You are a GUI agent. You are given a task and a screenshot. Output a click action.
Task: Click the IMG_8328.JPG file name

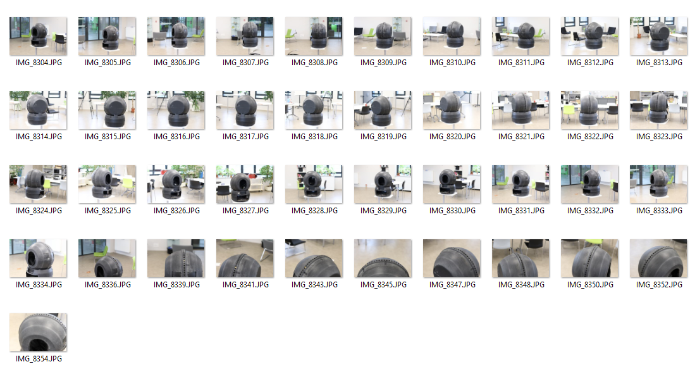(x=314, y=211)
